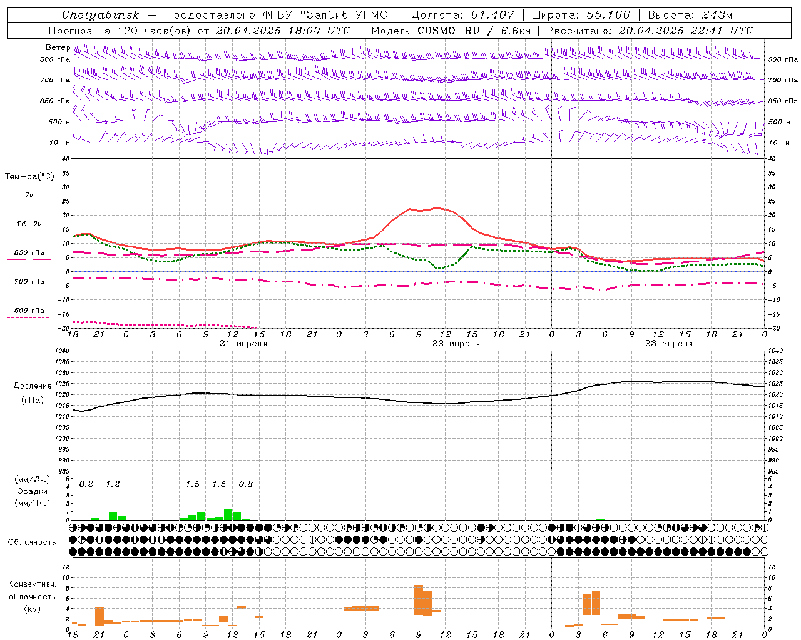Click the 'Широта: 55.166' latitude value
801x640 pixels.
click(x=580, y=15)
